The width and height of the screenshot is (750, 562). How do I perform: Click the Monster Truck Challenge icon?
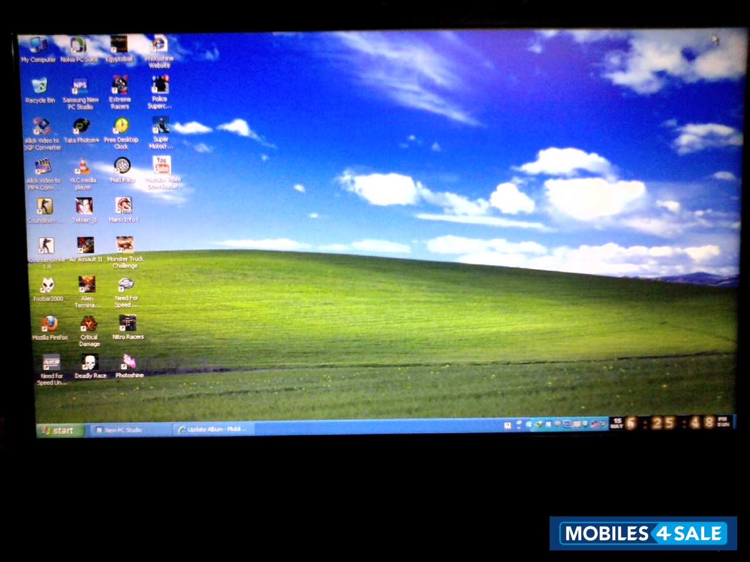(x=124, y=245)
